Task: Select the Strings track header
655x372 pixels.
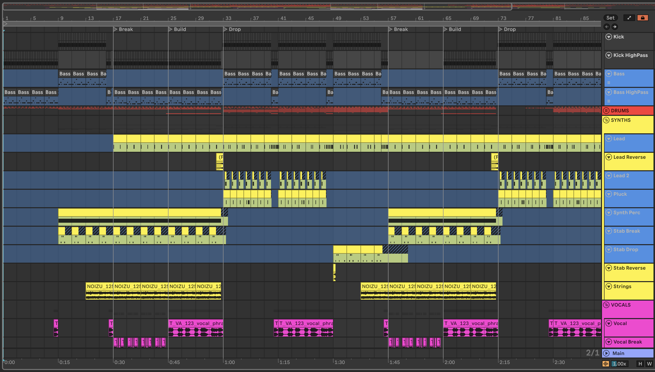Action: click(x=622, y=286)
